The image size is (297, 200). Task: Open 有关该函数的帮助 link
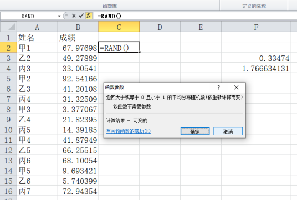(x=129, y=131)
